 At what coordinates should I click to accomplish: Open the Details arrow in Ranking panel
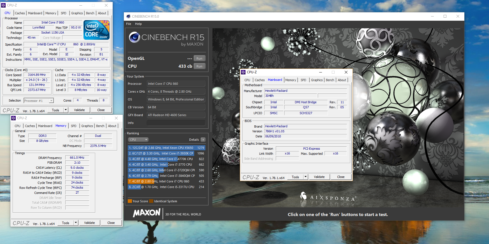point(203,140)
